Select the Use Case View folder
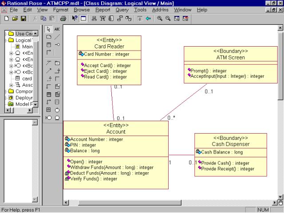The width and height of the screenshot is (284, 213). (24, 34)
